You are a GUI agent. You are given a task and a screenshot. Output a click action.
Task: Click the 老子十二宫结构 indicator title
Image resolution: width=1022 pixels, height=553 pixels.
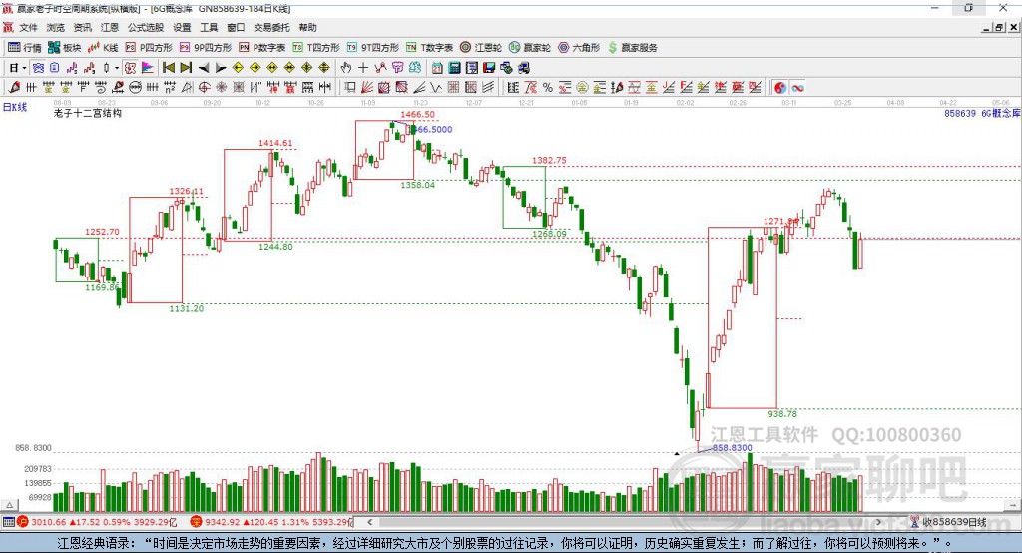88,113
